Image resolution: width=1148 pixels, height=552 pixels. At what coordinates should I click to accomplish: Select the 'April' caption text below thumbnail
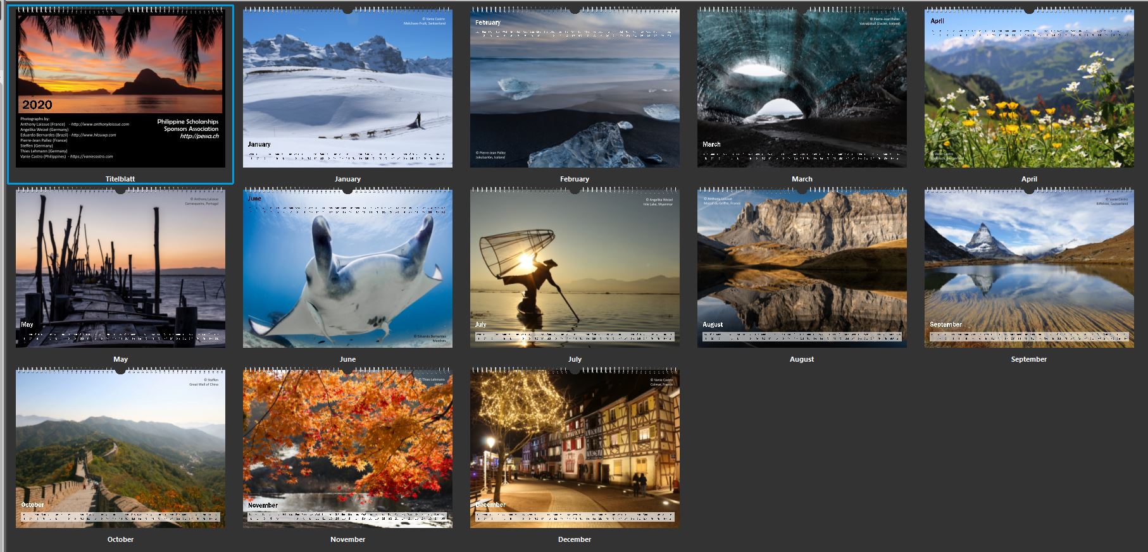pyautogui.click(x=1029, y=179)
